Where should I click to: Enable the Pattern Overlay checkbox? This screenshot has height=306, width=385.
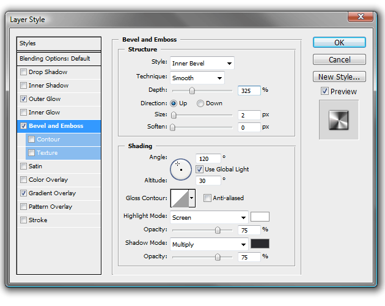tap(23, 207)
